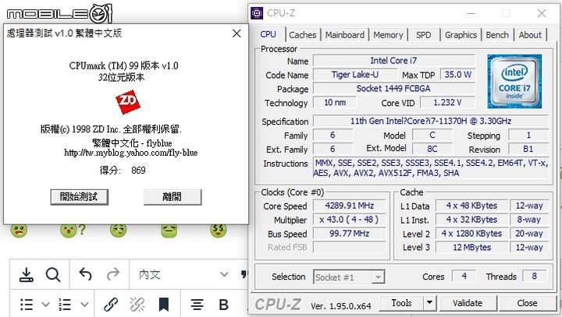Screen dimensions: 562x317
Task: Click the Cores count value 4
Action: (464, 276)
